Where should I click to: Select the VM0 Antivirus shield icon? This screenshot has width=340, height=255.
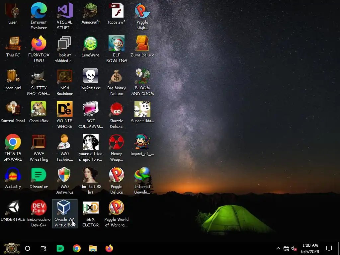click(x=65, y=181)
